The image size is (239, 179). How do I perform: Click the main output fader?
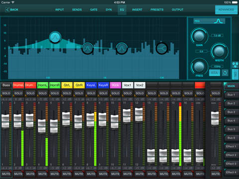click(x=215, y=118)
